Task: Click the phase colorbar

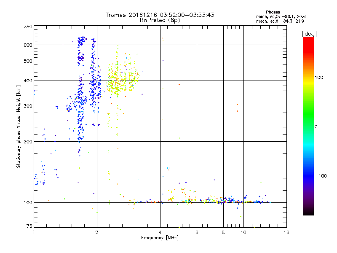Action: 308,126
